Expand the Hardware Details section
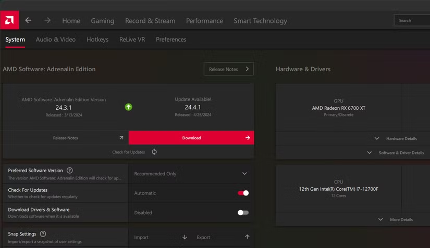The image size is (430, 248). [396, 139]
